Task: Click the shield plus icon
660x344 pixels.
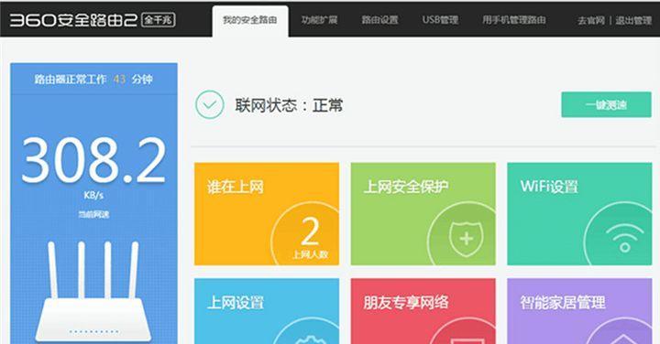Action: 466,239
